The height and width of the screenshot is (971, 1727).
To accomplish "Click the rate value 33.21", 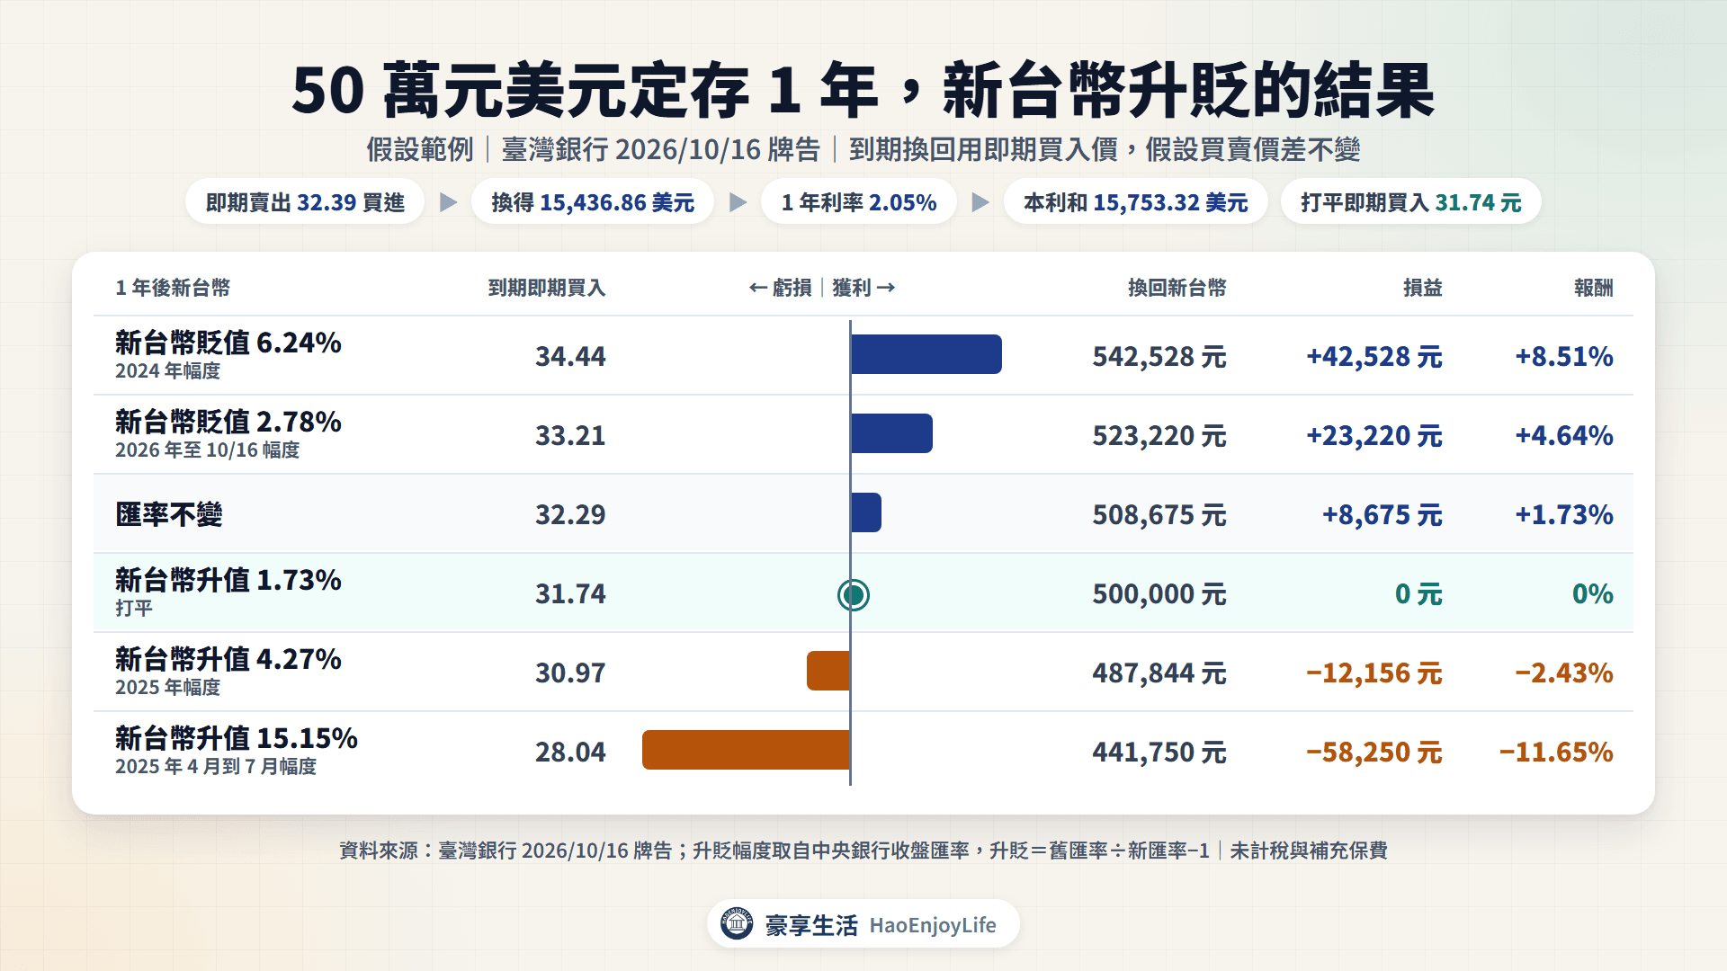I will [x=570, y=436].
